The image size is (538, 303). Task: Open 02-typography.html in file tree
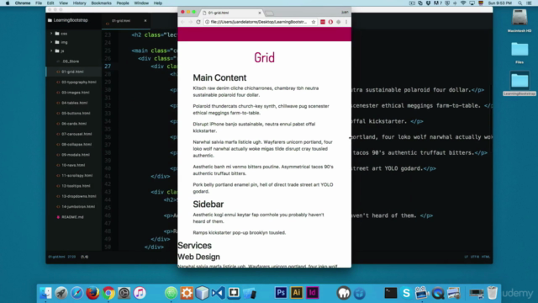point(78,82)
